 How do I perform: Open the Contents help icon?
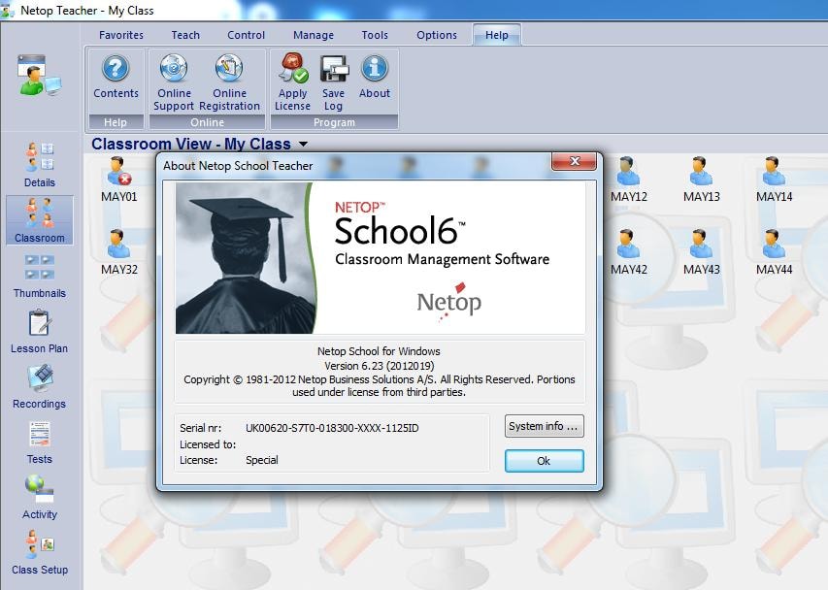(116, 77)
